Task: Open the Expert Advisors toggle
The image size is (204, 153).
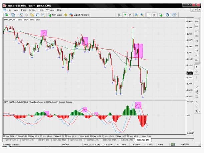Action: pos(79,15)
